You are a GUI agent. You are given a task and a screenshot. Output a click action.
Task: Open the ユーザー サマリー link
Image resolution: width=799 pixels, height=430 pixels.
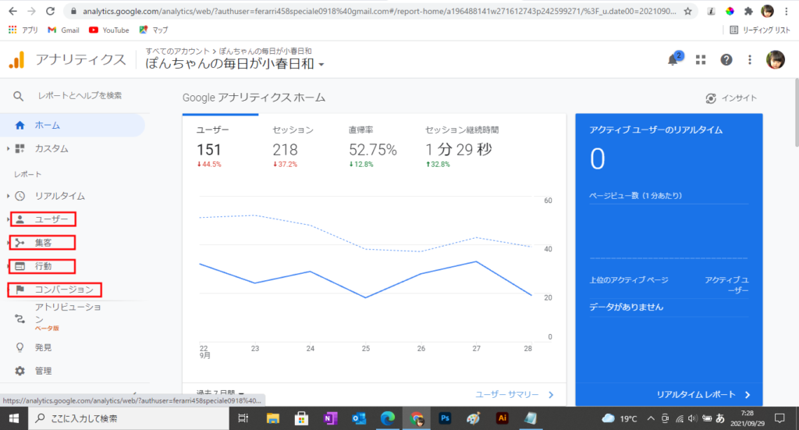(x=507, y=394)
